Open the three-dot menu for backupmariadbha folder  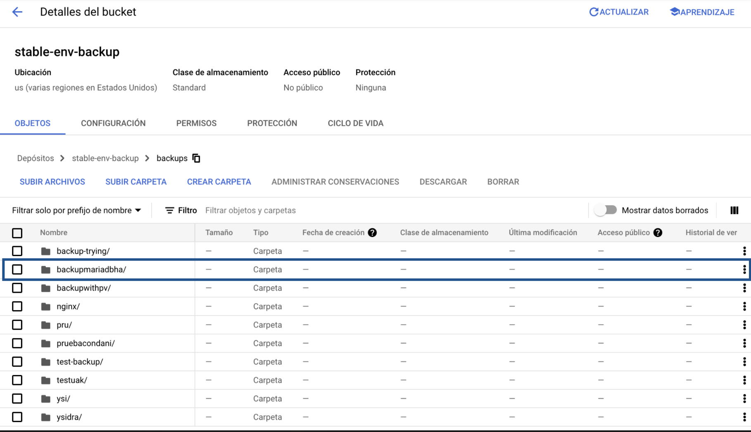click(743, 269)
